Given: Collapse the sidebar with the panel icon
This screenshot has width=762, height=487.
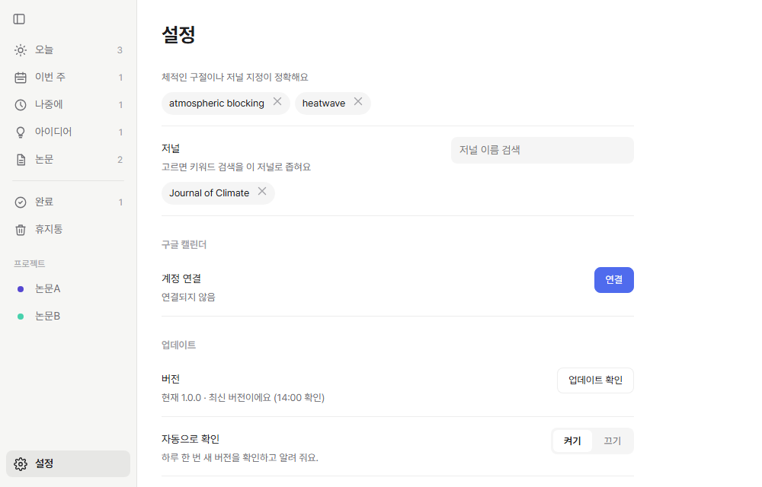Looking at the screenshot, I should (19, 19).
